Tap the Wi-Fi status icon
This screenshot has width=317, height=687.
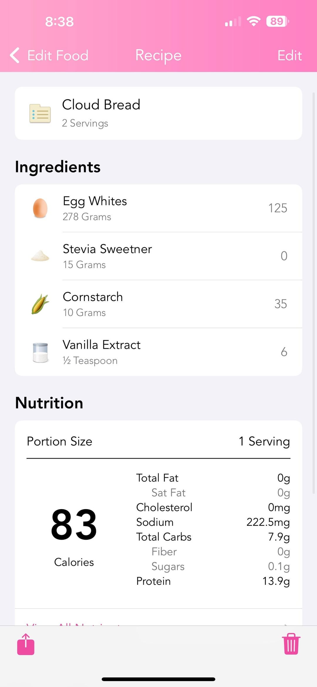254,21
